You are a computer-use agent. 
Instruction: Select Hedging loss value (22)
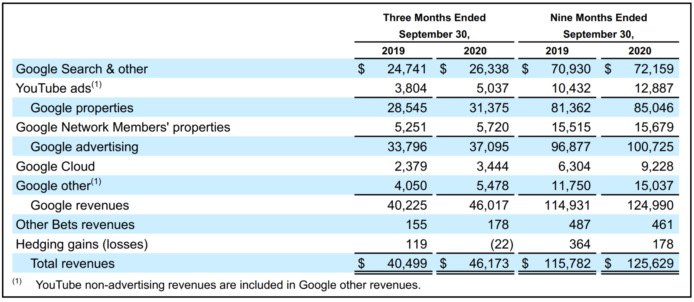502,245
